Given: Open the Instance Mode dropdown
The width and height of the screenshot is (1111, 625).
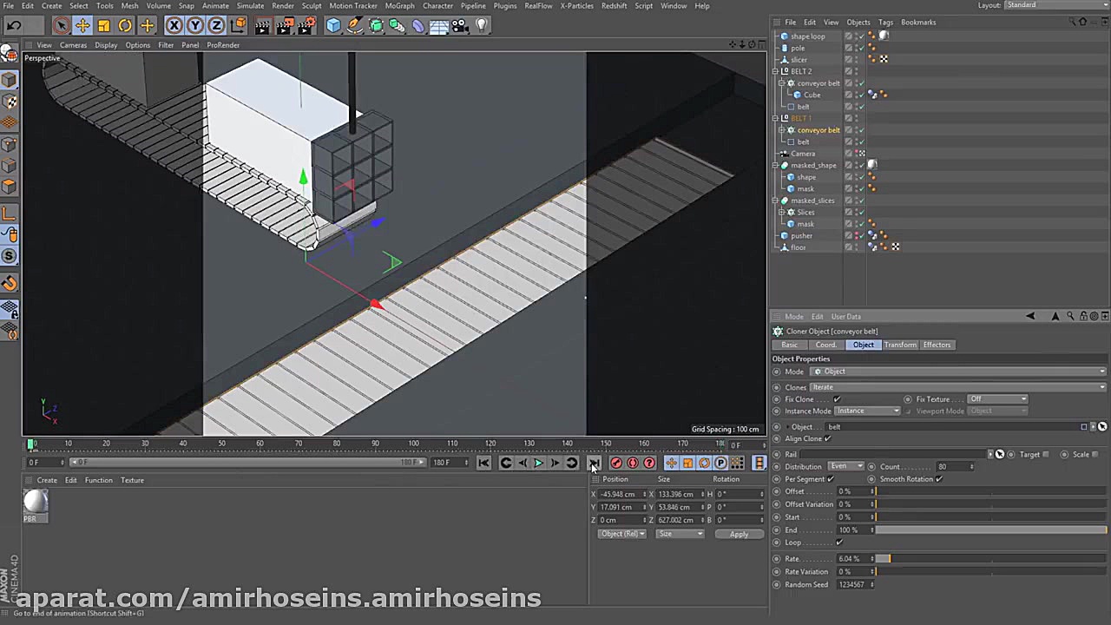Looking at the screenshot, I should (867, 411).
